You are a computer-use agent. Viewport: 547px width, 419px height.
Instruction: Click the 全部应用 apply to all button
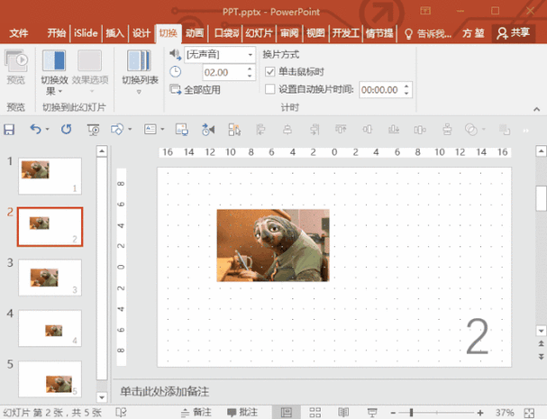[x=195, y=90]
